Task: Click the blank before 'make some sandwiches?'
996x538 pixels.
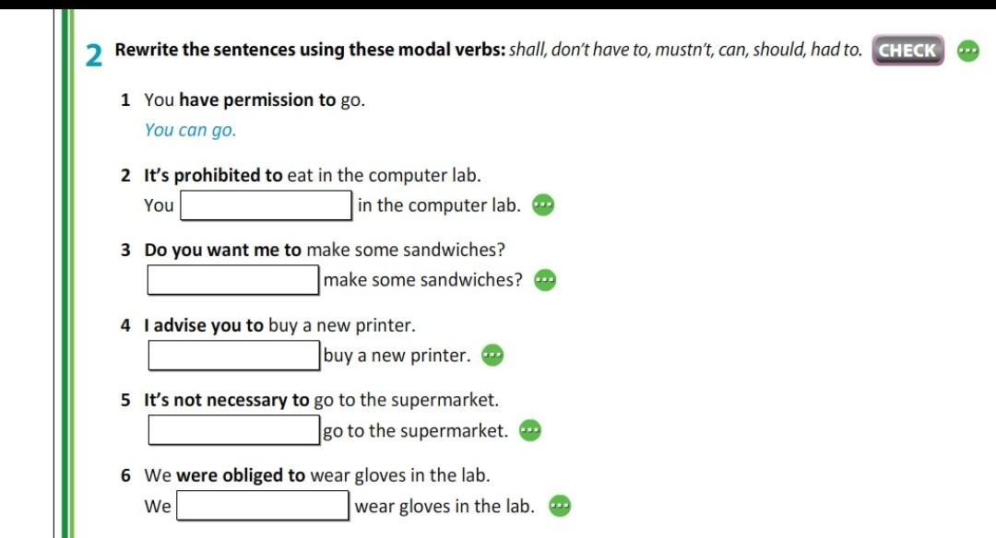Action: tap(233, 280)
